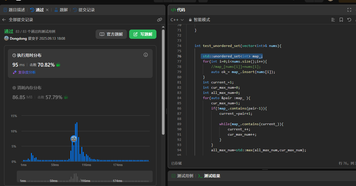Click the clapping hands icon after 57.79%
This screenshot has height=186, width=356.
[65, 97]
